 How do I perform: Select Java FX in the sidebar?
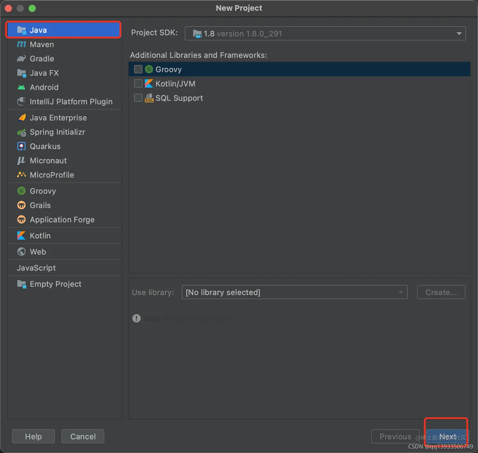click(x=65, y=73)
